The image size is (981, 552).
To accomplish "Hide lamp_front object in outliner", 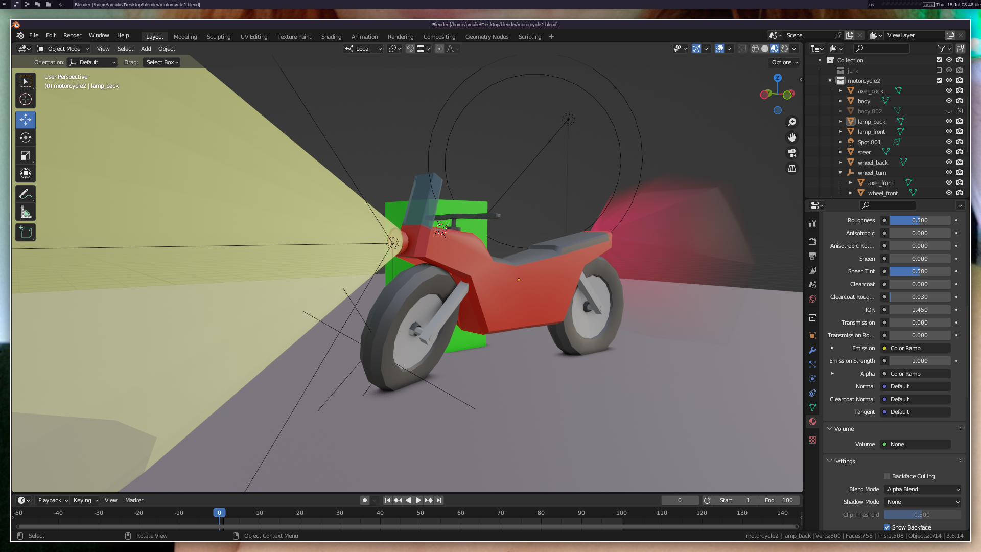I will coord(949,131).
